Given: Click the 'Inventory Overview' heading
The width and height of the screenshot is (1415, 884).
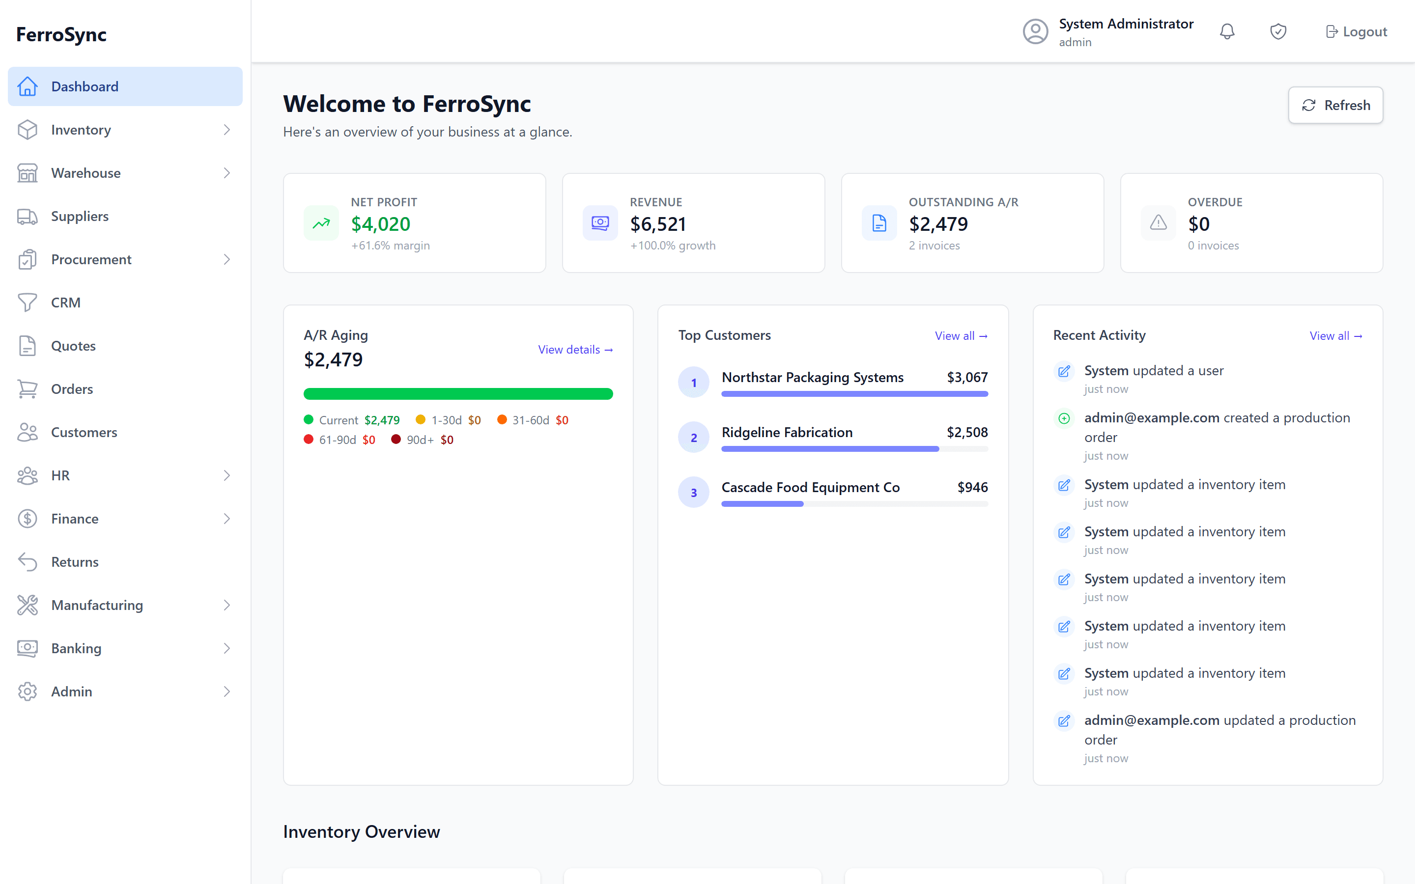Looking at the screenshot, I should [x=361, y=832].
